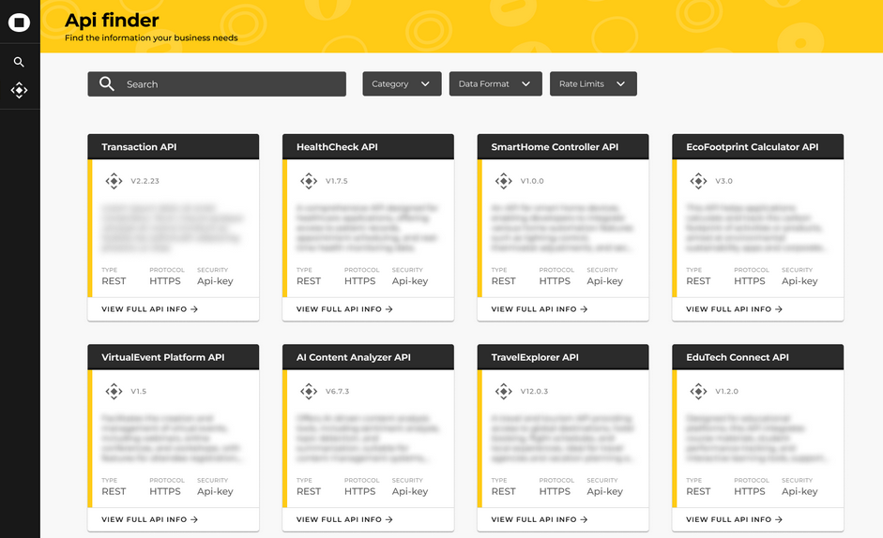Open full info for SmartHome Controller API
Image resolution: width=883 pixels, height=538 pixels.
[x=540, y=309]
